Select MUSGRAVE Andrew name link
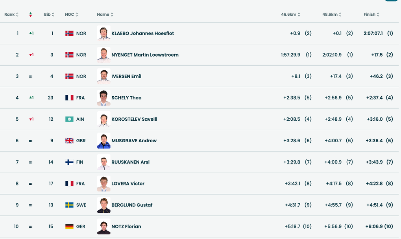The image size is (401, 239). coord(134,141)
